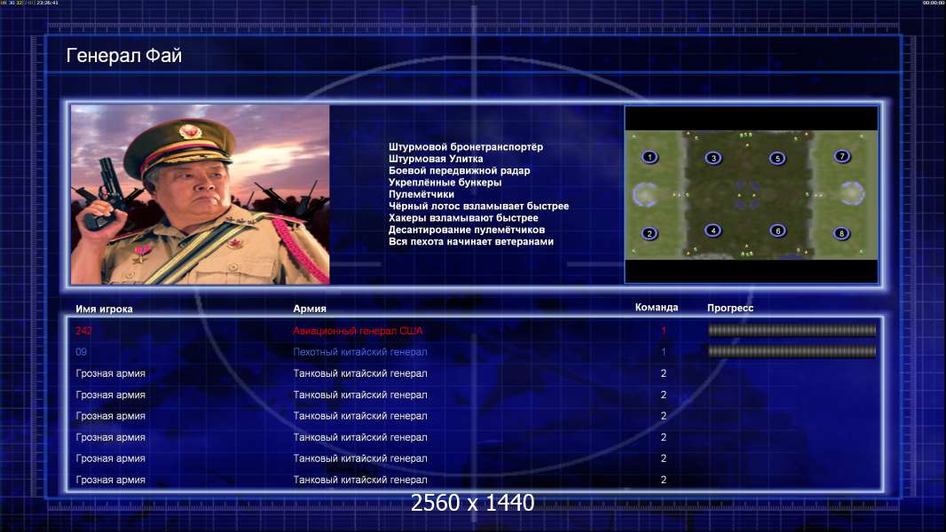Click loading progress bar of player 09
946x532 pixels.
coord(792,351)
